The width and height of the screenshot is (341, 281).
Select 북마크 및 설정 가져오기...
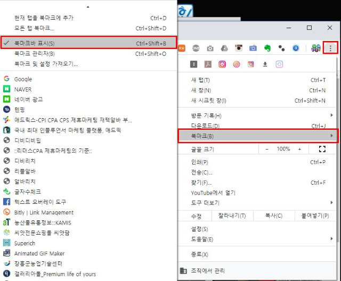tap(89, 64)
